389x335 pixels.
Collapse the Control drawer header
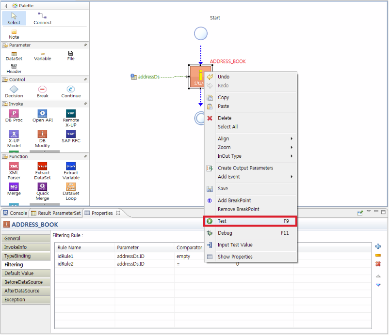point(45,79)
